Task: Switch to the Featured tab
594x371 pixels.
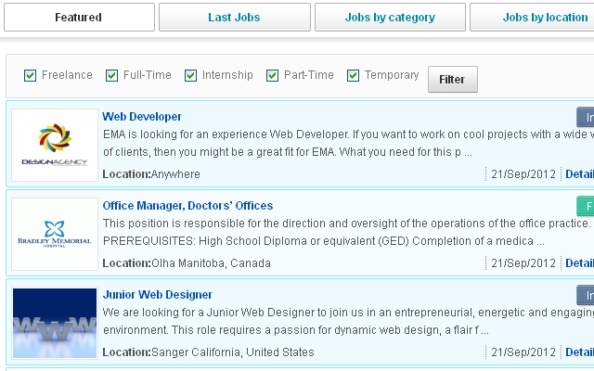Action: [79, 17]
